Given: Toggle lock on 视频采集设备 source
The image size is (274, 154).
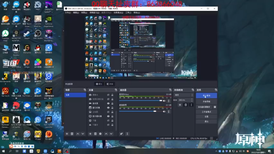Looking at the screenshot, I should (112, 99).
